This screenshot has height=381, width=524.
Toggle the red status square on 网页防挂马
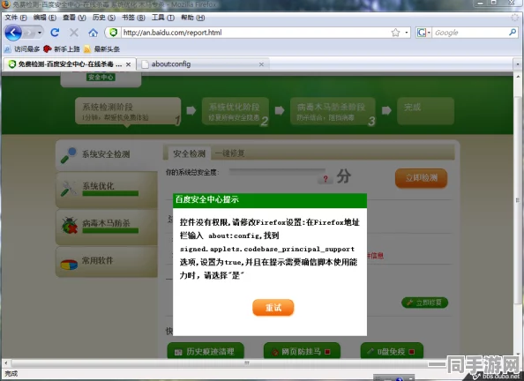[x=327, y=351]
